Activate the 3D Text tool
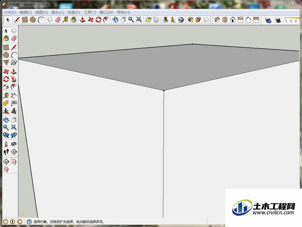Viewport: 302px width, 227px height. pyautogui.click(x=14, y=111)
